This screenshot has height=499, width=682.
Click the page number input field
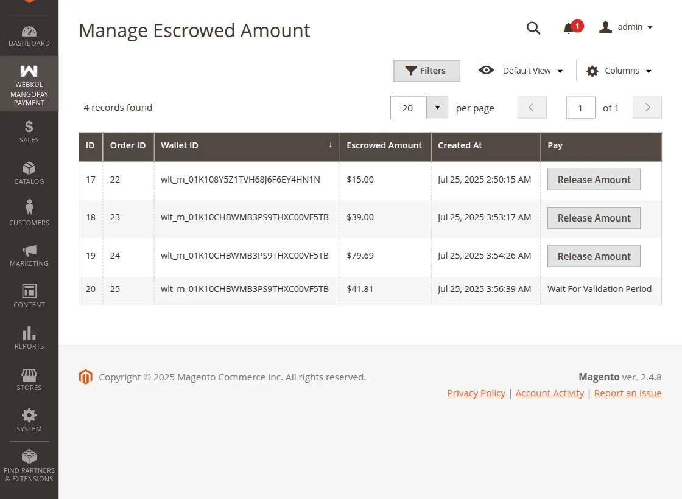click(580, 107)
